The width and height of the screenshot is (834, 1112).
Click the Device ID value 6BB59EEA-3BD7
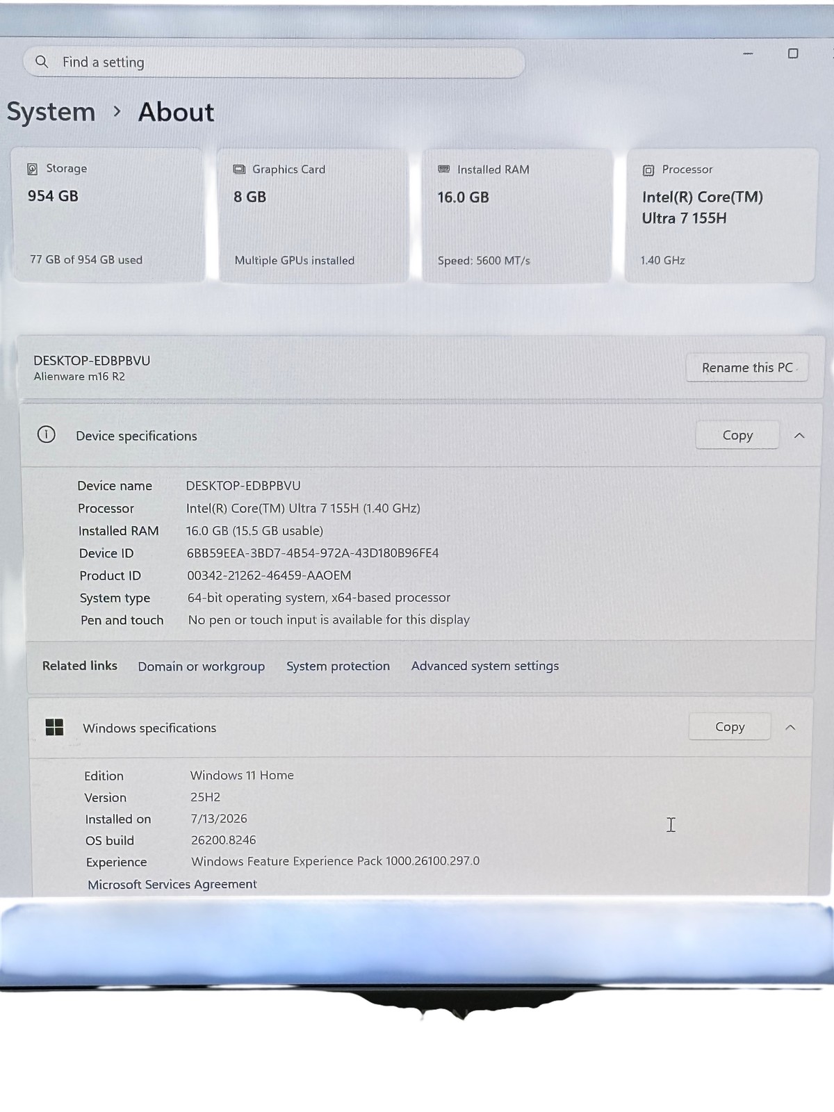pyautogui.click(x=313, y=553)
